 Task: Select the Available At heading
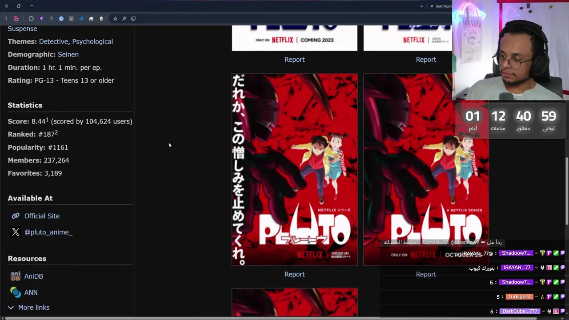[30, 198]
